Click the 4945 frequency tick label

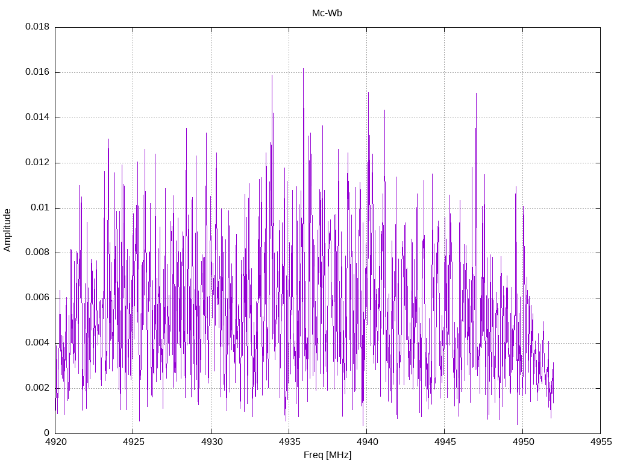[x=445, y=442]
